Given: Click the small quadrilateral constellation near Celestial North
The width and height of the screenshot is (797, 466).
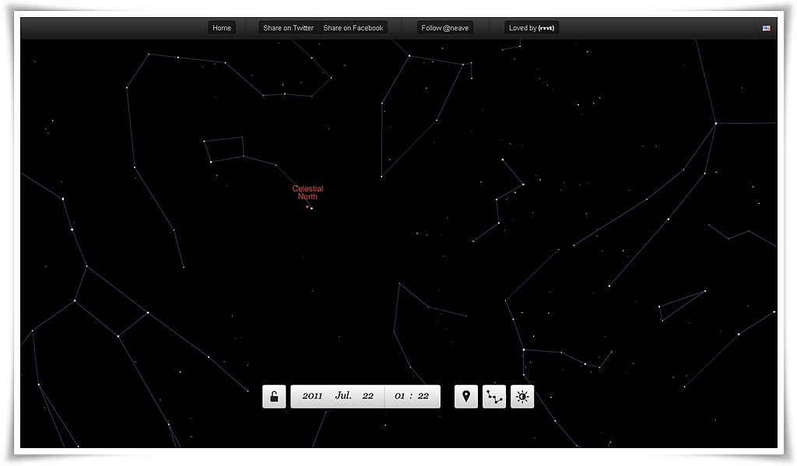Looking at the screenshot, I should pos(225,149).
